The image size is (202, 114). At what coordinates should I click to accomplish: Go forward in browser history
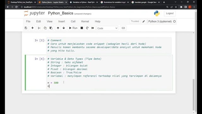click(x=12, y=7)
